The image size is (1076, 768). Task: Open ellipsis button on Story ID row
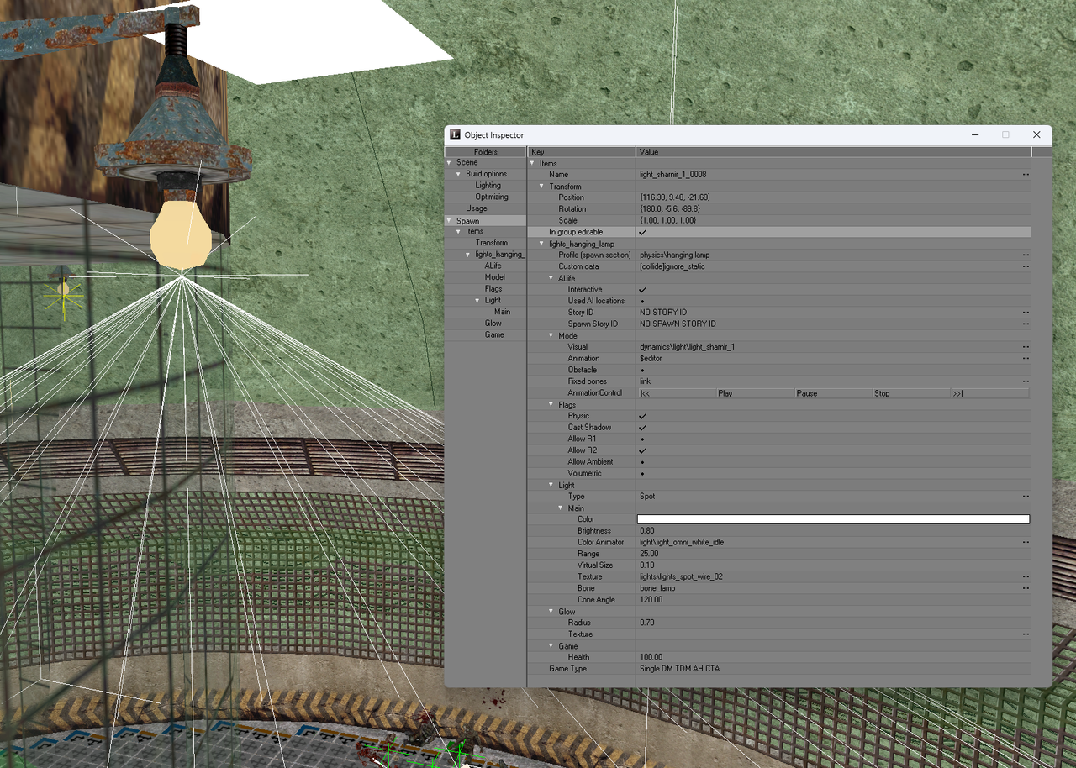(1026, 313)
